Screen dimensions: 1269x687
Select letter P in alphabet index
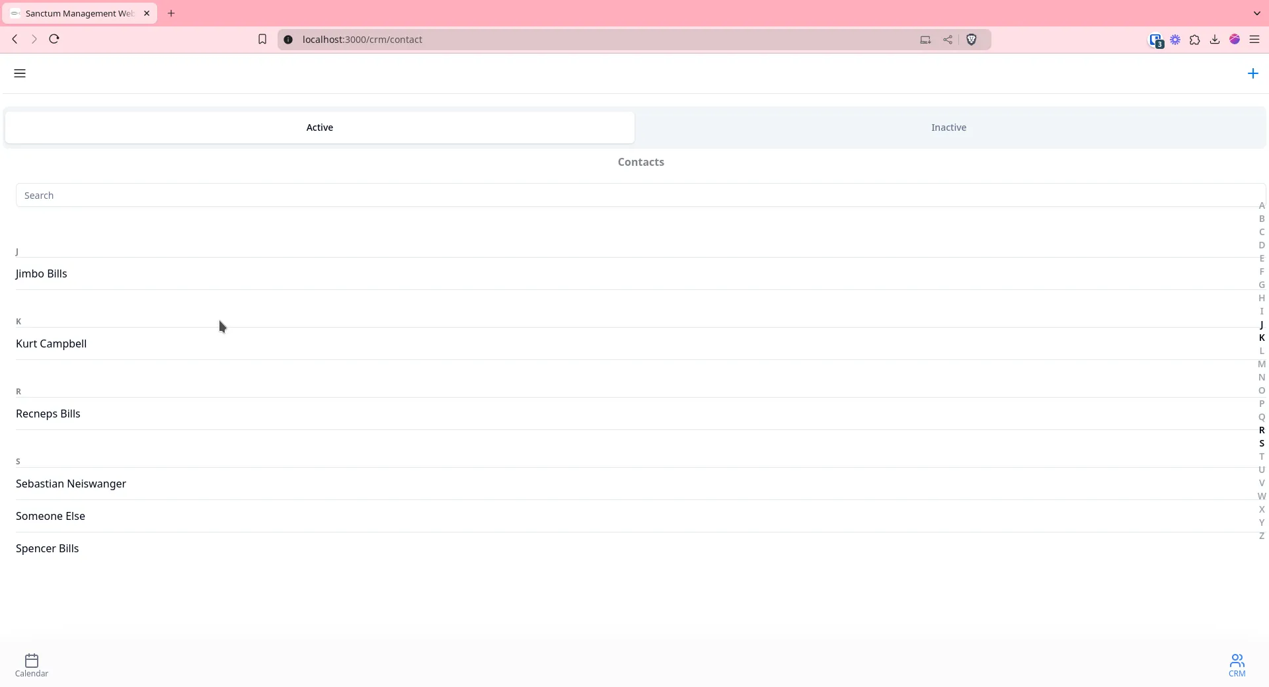(x=1262, y=404)
